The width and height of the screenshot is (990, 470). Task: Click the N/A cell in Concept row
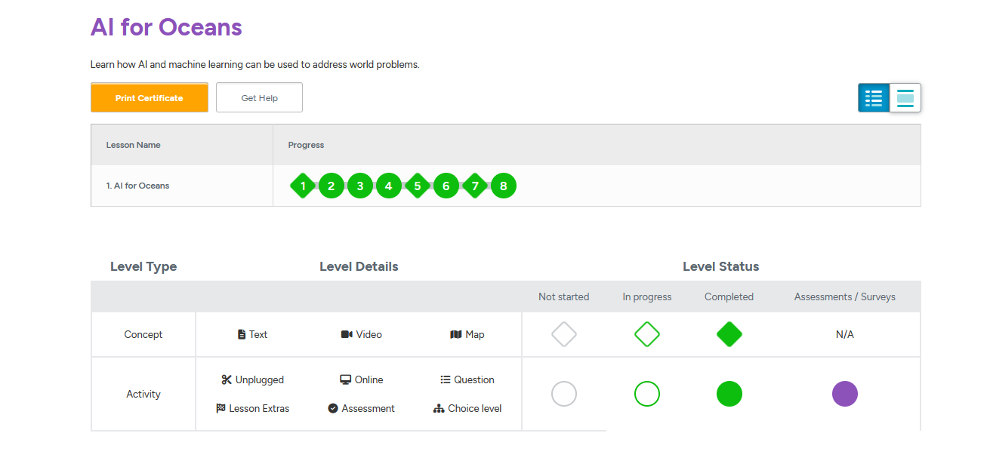point(845,334)
